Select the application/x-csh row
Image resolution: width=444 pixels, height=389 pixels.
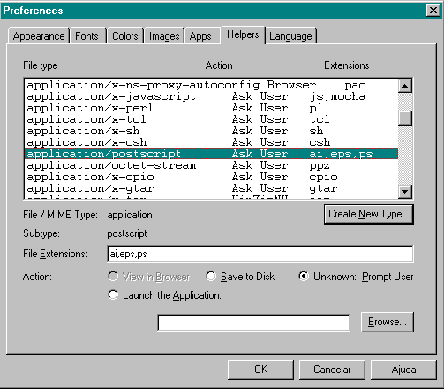(211, 142)
